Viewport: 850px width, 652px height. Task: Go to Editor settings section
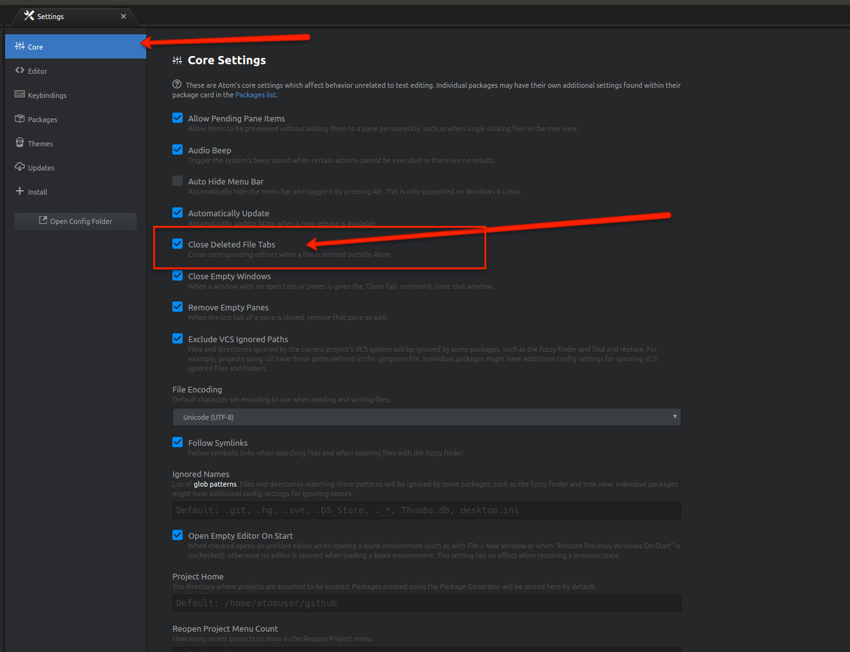coord(76,71)
